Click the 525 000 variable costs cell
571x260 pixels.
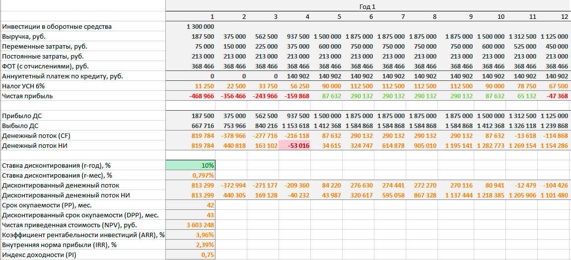click(x=521, y=47)
